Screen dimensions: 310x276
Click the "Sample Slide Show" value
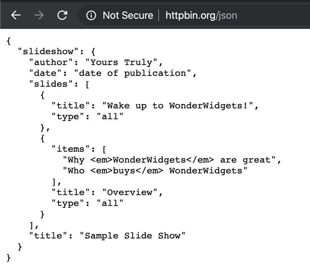133,236
